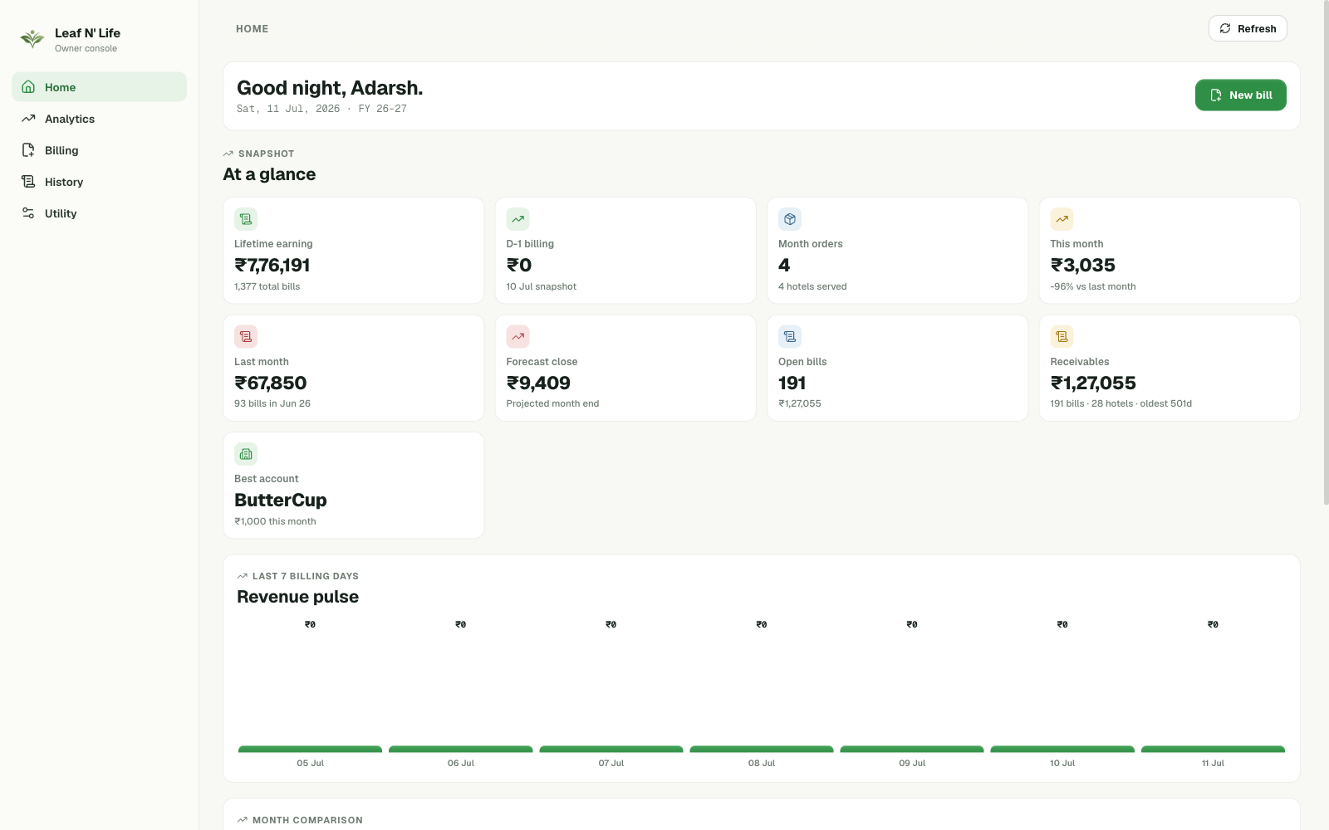Screen dimensions: 1329x830
Task: Click the 'At a glance' heading
Action: click(x=269, y=174)
